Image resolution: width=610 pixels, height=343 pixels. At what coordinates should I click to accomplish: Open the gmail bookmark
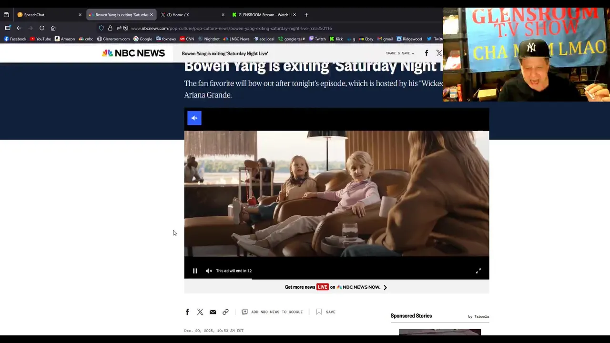[x=385, y=39]
